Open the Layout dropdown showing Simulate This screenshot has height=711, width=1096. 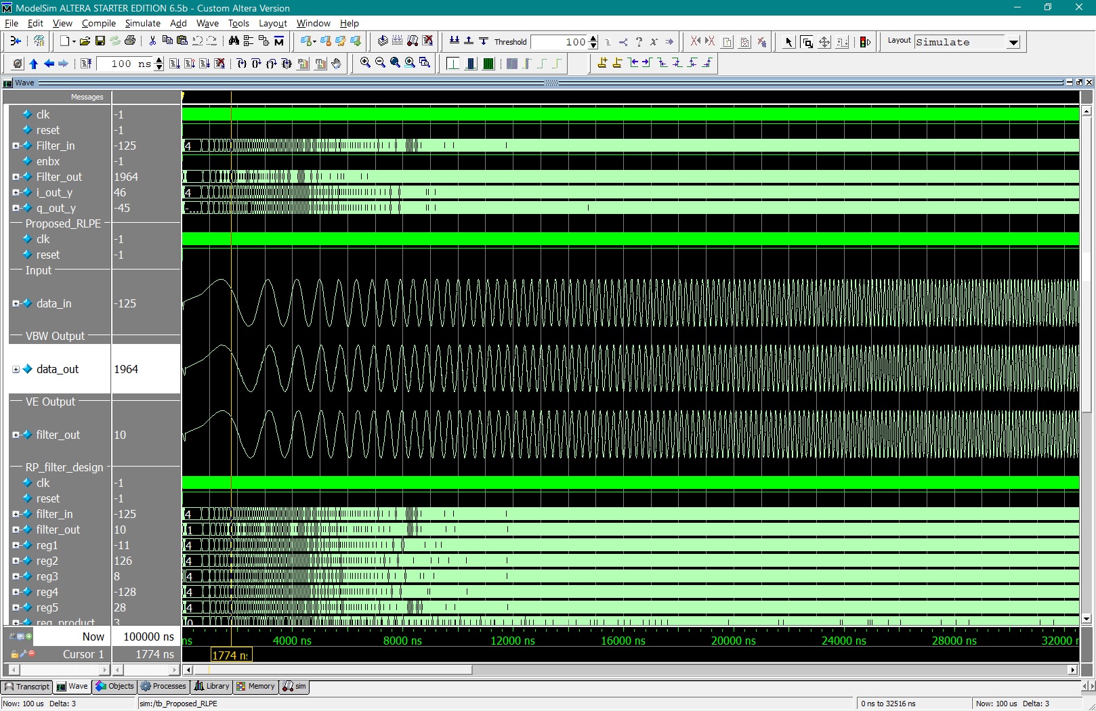[1013, 42]
